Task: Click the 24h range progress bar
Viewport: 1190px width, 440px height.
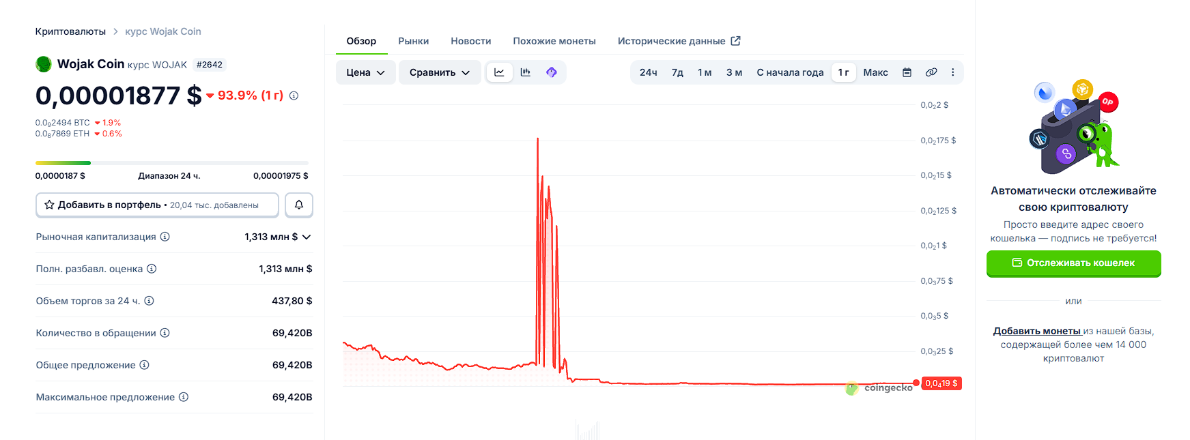Action: pyautogui.click(x=172, y=163)
